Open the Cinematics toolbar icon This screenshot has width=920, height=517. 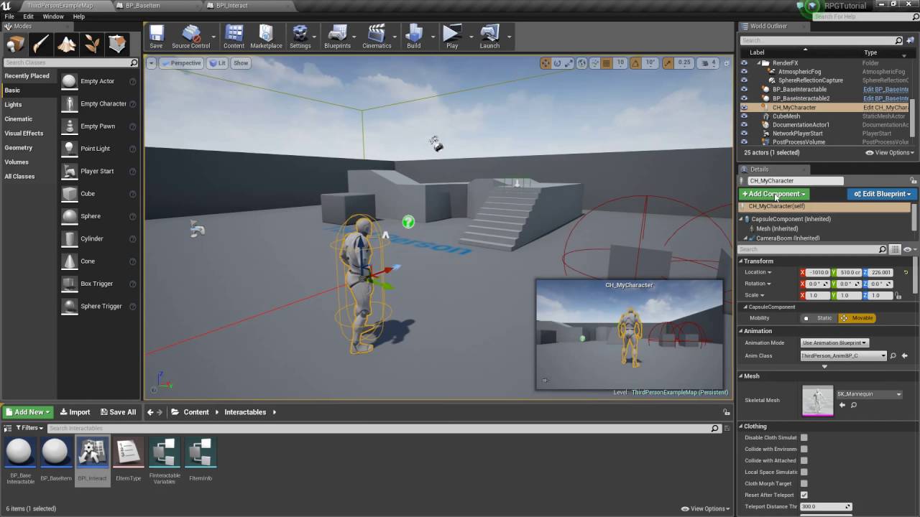tap(377, 36)
